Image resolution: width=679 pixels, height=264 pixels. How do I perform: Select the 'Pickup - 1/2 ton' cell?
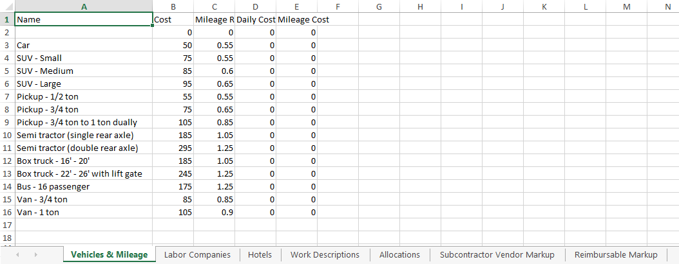[84, 97]
